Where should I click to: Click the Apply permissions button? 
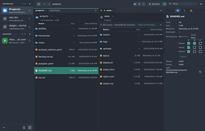(183, 57)
